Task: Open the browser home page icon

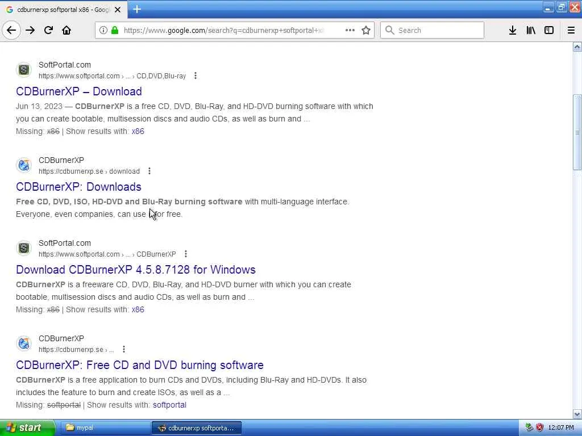Action: [x=66, y=30]
